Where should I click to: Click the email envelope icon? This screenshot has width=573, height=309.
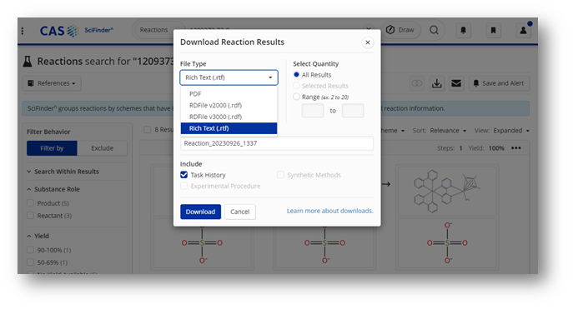(456, 83)
